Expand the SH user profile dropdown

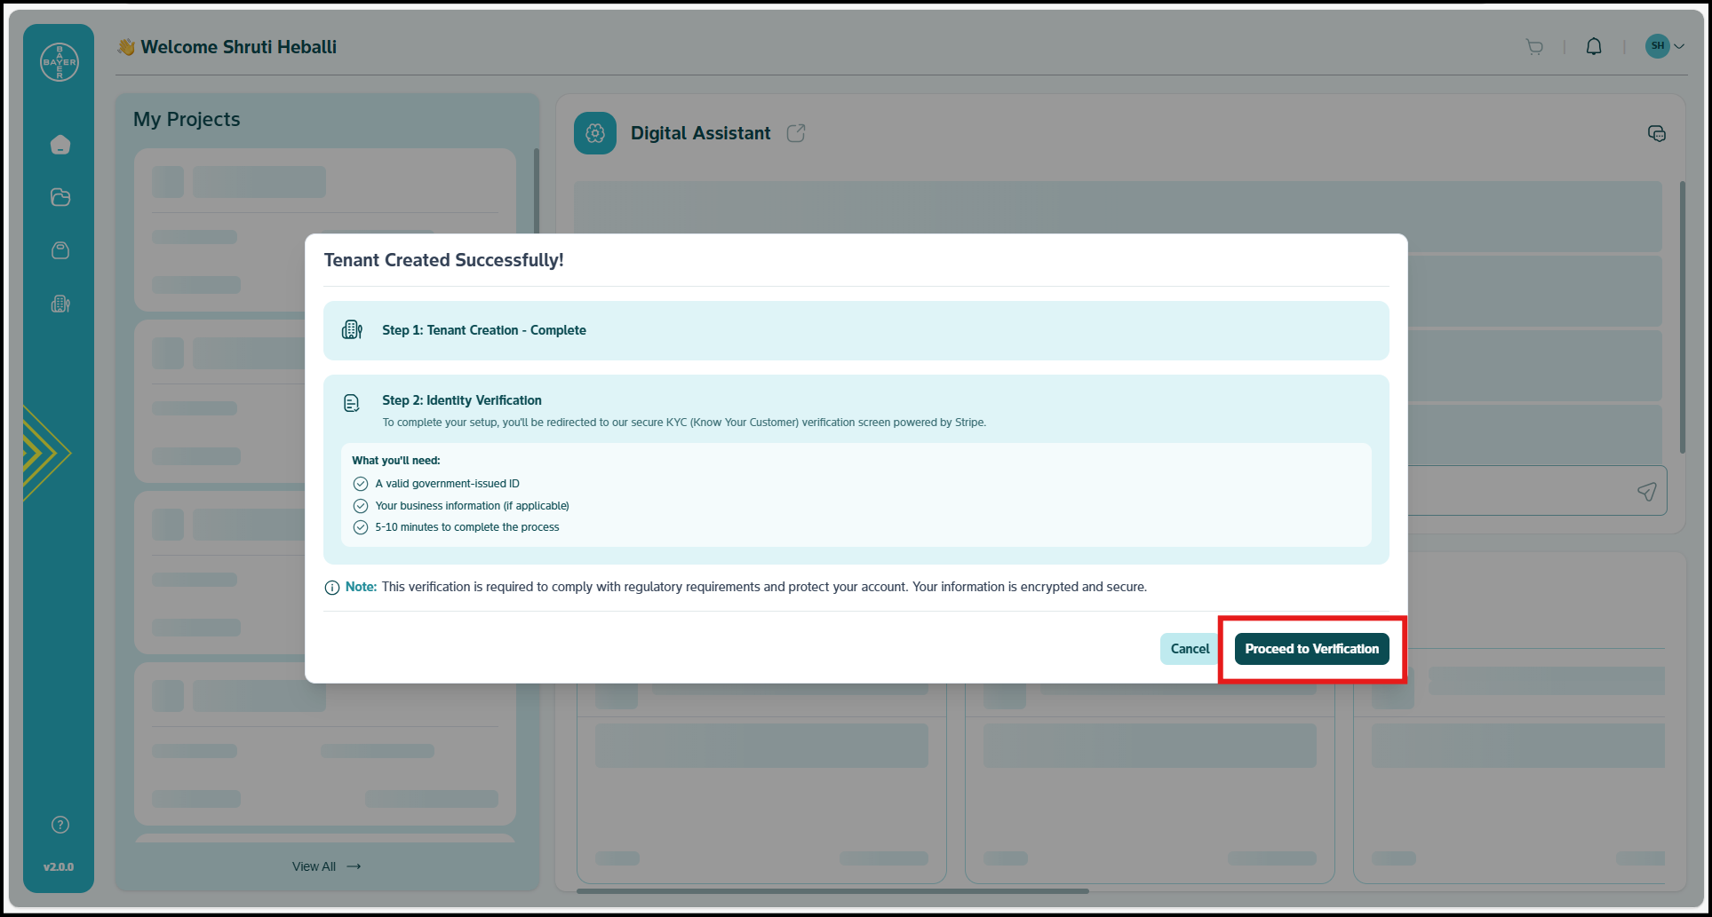(x=1664, y=46)
